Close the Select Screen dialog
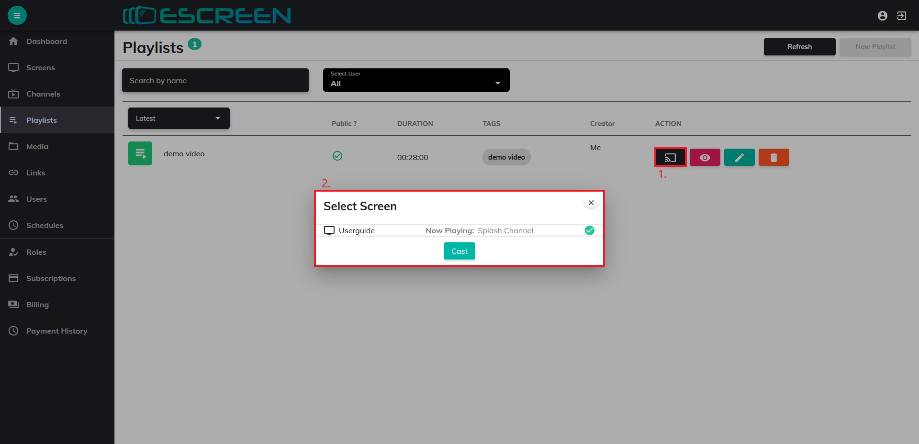Image resolution: width=919 pixels, height=444 pixels. coord(591,203)
